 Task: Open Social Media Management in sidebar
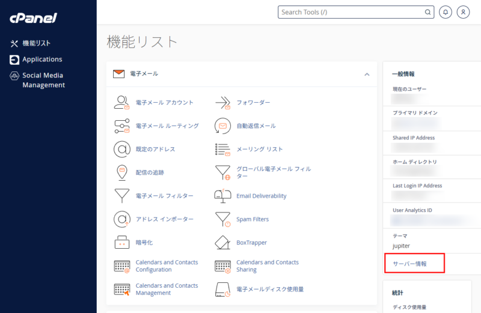point(43,80)
